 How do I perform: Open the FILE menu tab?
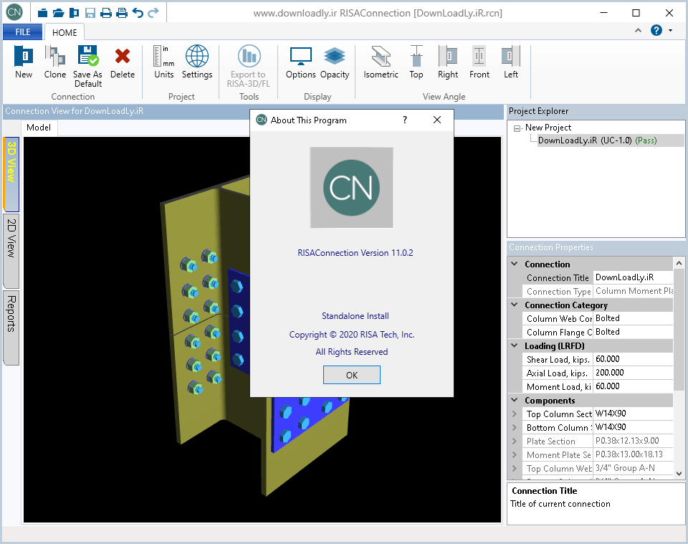(23, 32)
